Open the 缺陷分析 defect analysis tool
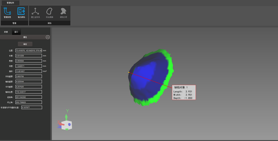This screenshot has height=141, width=278. 63,12
